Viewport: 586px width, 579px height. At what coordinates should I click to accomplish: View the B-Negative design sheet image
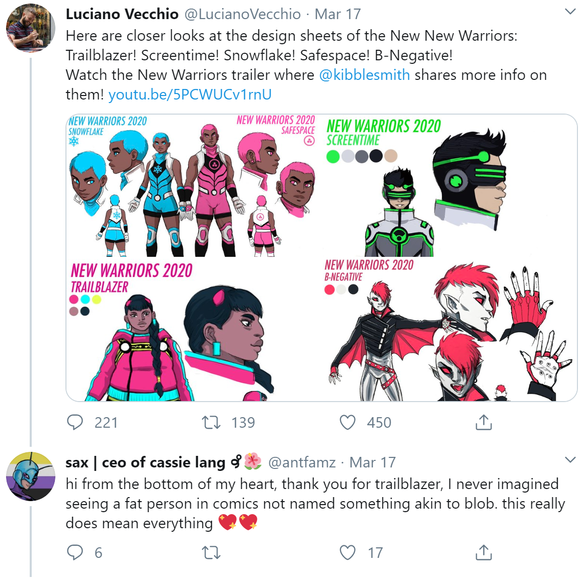tap(450, 330)
